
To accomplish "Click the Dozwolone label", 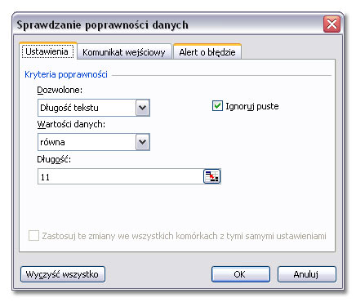I will coord(60,90).
